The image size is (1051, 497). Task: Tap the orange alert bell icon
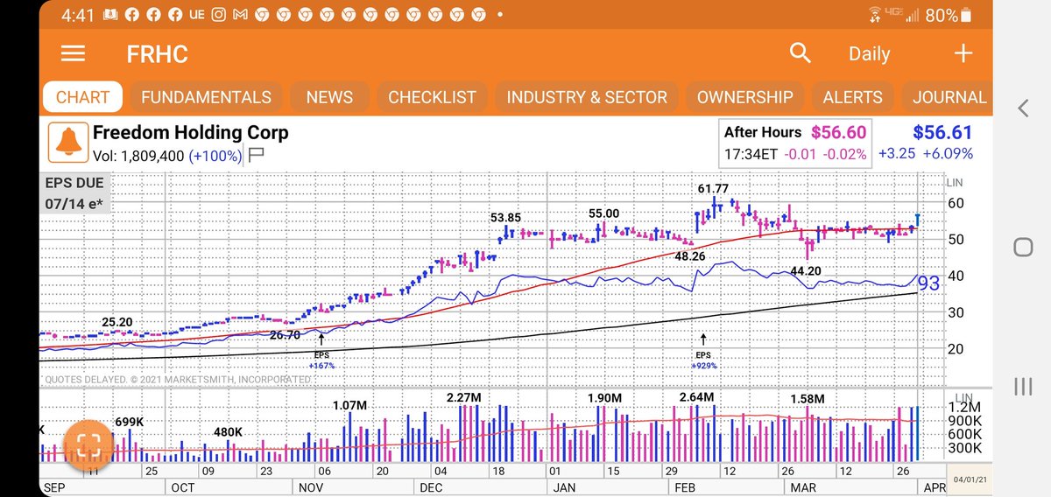pos(67,141)
